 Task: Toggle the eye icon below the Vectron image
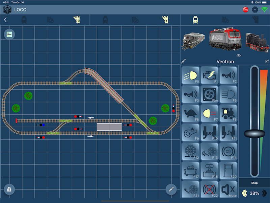point(239,55)
